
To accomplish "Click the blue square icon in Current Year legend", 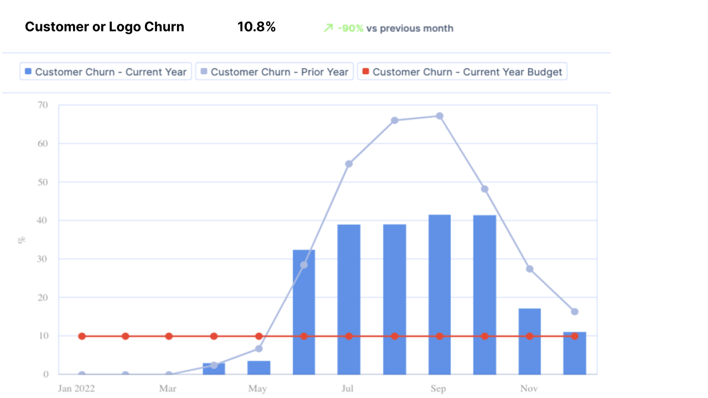I will tap(27, 71).
